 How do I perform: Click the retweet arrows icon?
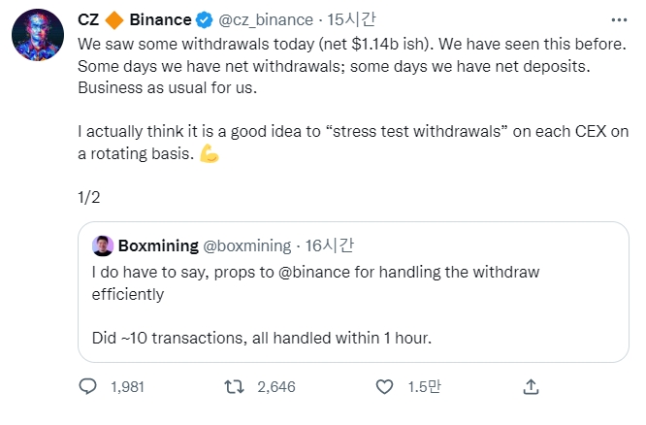click(x=234, y=387)
